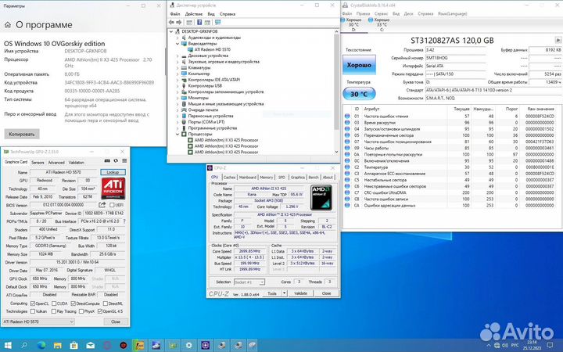This screenshot has height=352, width=563.
Task: Open Microsoft Store from taskbar
Action: 74,346
